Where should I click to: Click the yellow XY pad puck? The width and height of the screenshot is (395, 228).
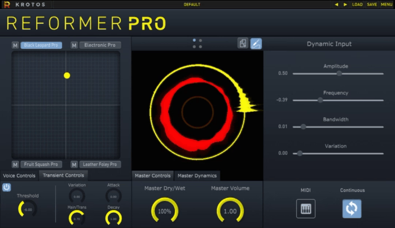point(67,75)
